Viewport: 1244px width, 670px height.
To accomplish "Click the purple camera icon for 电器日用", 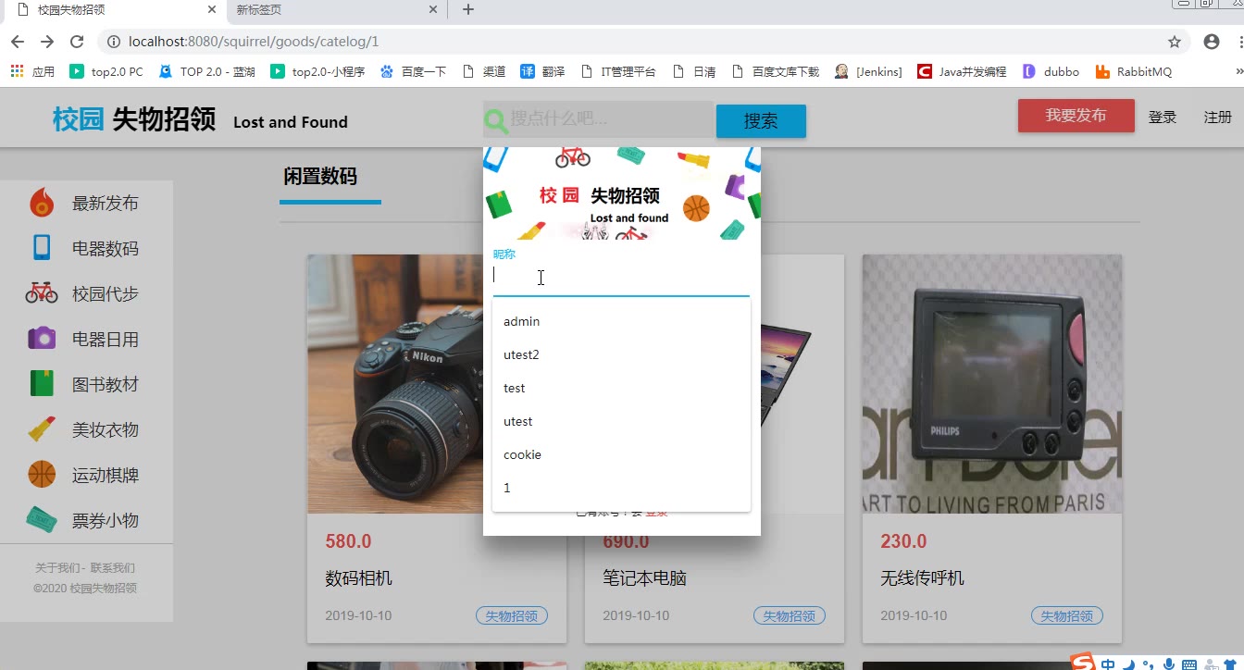I will (42, 339).
